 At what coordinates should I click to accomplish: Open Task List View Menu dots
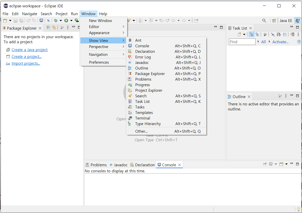pyautogui.click(x=298, y=34)
